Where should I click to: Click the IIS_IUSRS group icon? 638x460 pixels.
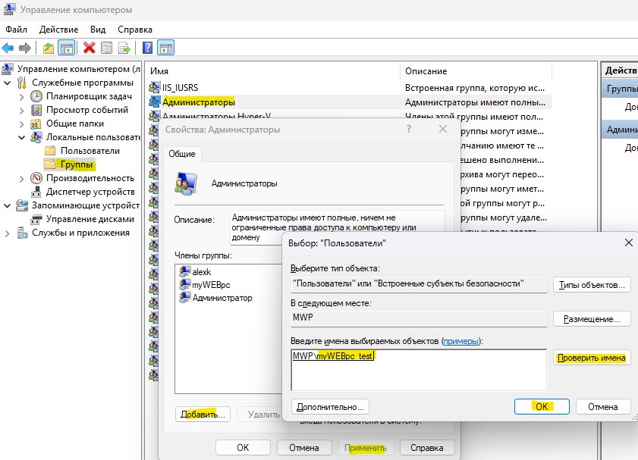pyautogui.click(x=155, y=87)
